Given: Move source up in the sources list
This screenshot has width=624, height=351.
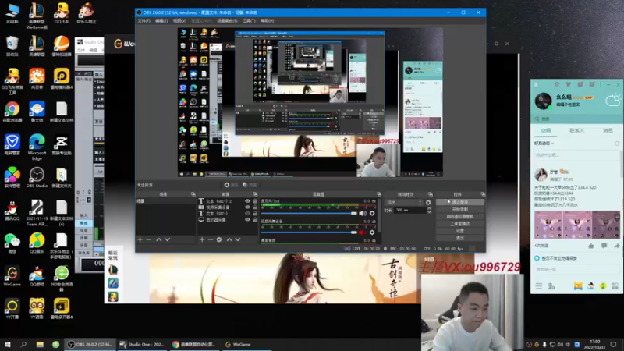Looking at the screenshot, I should click(x=229, y=239).
